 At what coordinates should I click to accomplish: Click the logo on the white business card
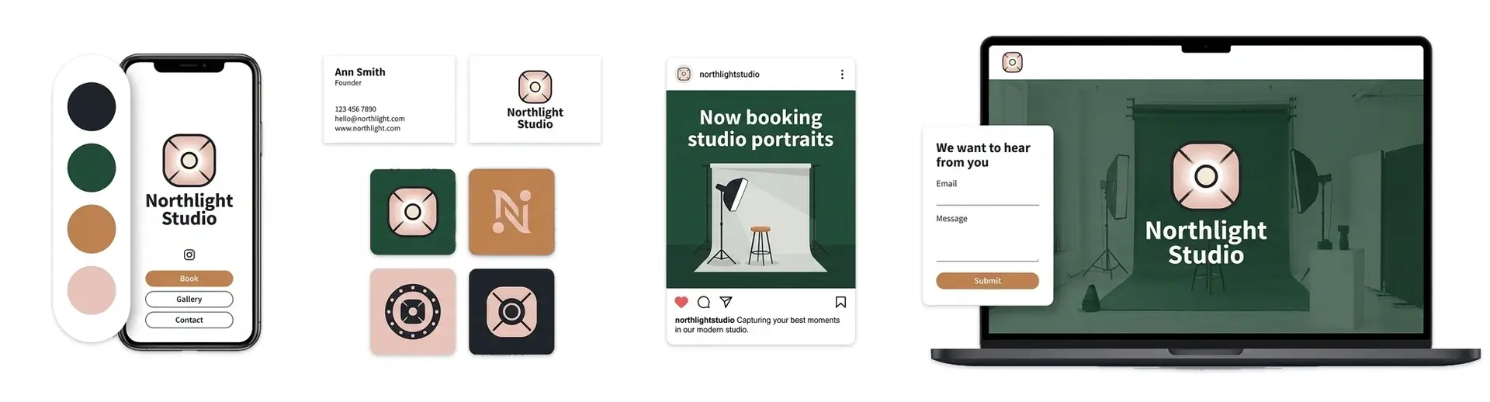tap(535, 87)
